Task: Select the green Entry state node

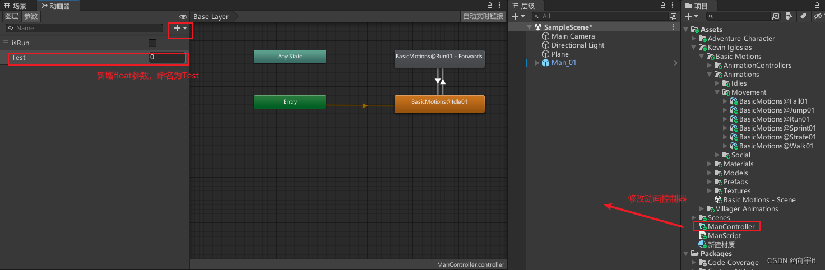Action: coord(290,102)
